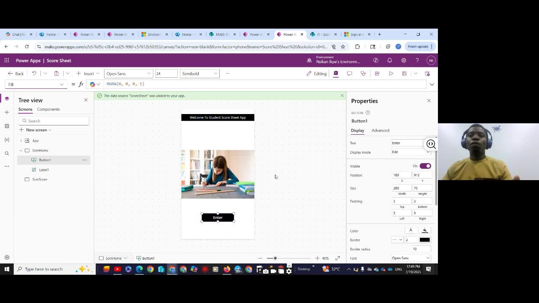539x303 pixels.
Task: Click the Back button
Action: (x=16, y=74)
